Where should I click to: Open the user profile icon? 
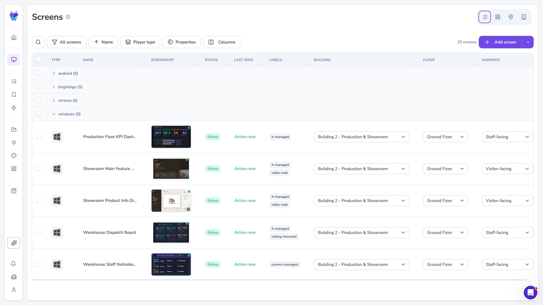(x=14, y=290)
